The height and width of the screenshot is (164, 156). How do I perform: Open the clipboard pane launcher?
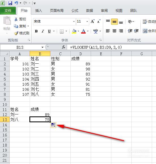tap(29, 40)
